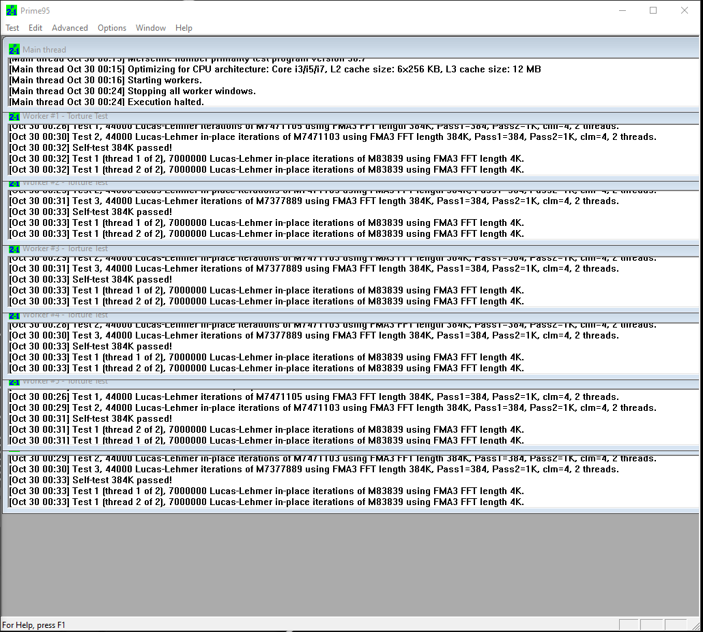703x632 pixels.
Task: Open the Window menu
Action: click(151, 28)
